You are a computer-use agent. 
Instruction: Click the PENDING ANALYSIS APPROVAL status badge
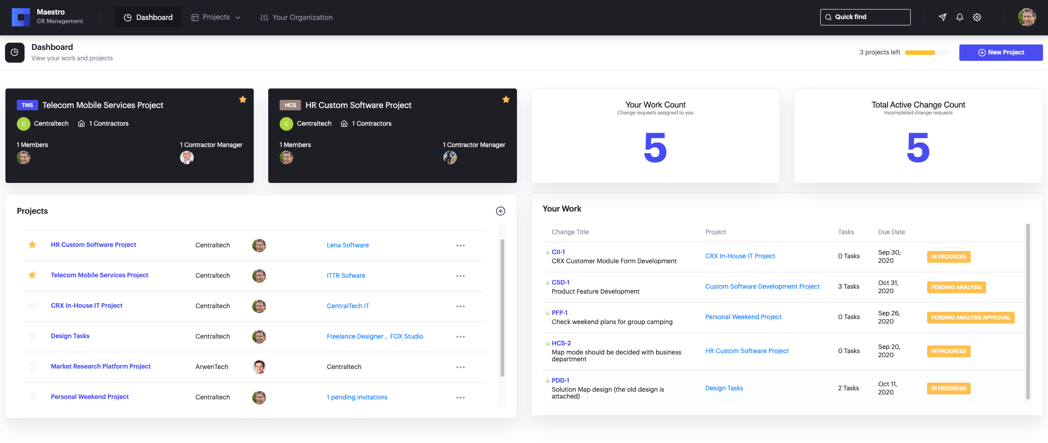point(971,318)
